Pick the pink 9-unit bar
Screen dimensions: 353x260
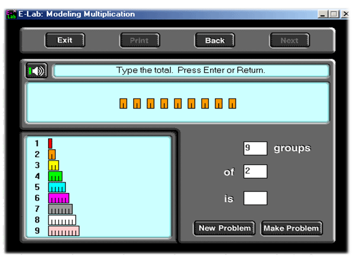[63, 231]
